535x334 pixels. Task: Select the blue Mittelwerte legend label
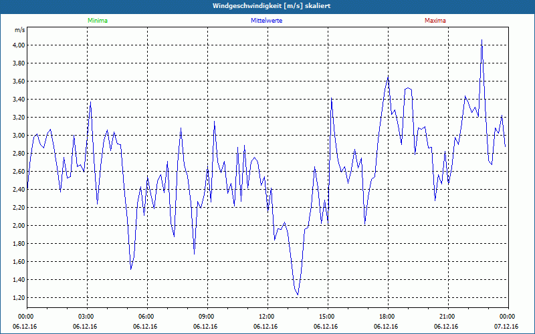pos(266,21)
